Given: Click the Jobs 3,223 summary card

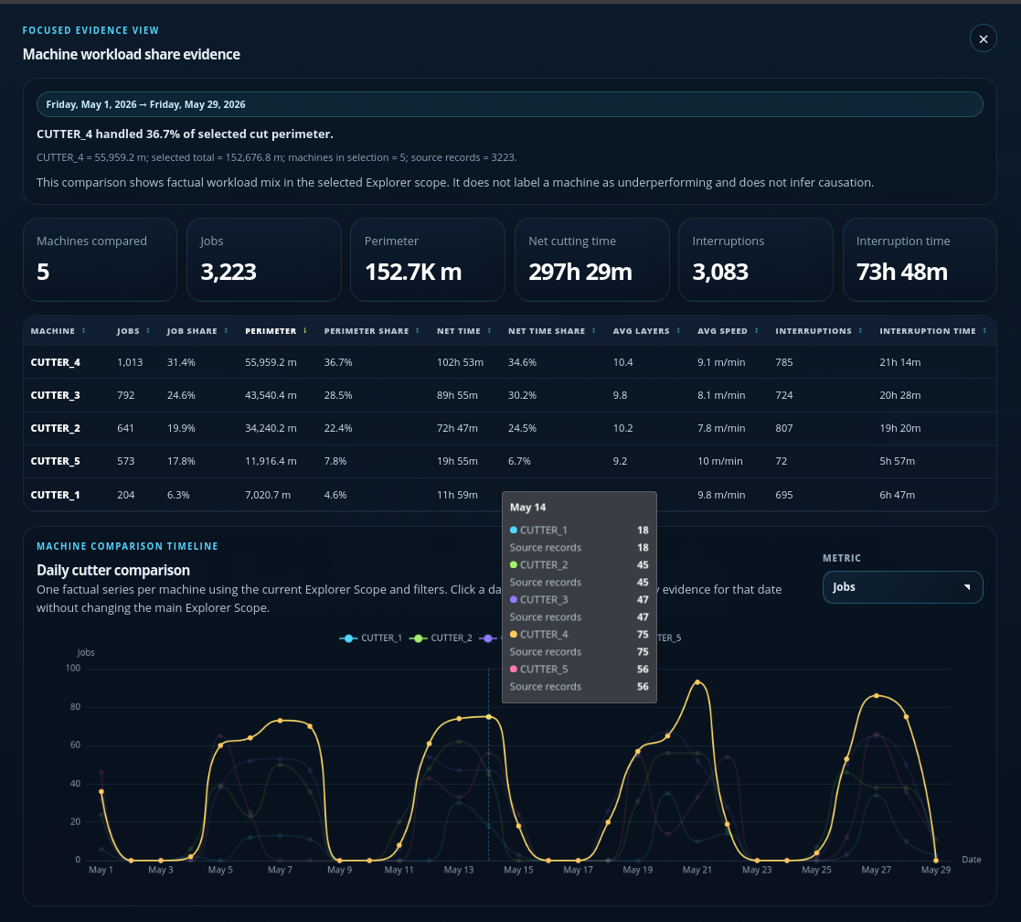Looking at the screenshot, I should tap(264, 260).
